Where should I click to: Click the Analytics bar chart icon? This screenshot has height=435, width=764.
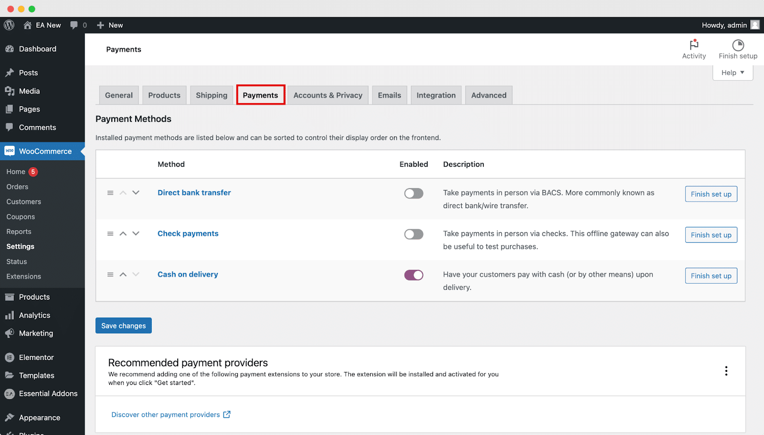[10, 315]
